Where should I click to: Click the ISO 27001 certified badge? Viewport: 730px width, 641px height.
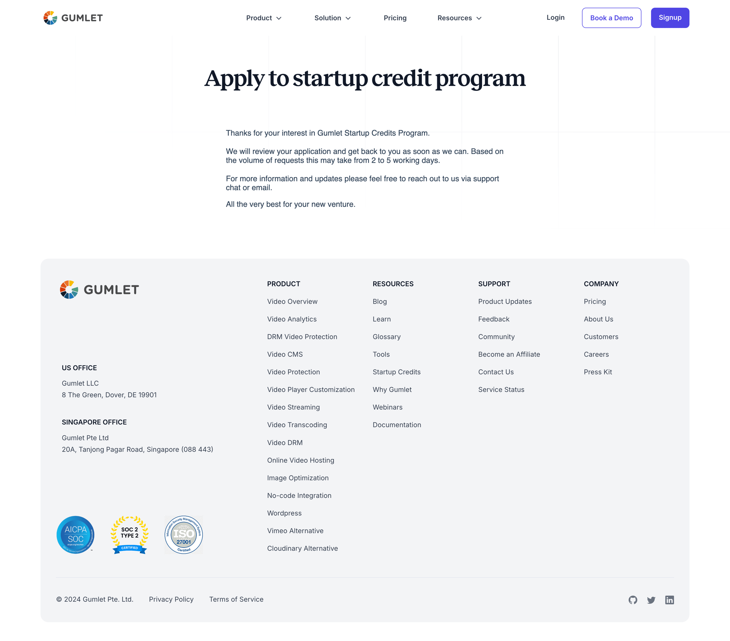[x=184, y=535]
